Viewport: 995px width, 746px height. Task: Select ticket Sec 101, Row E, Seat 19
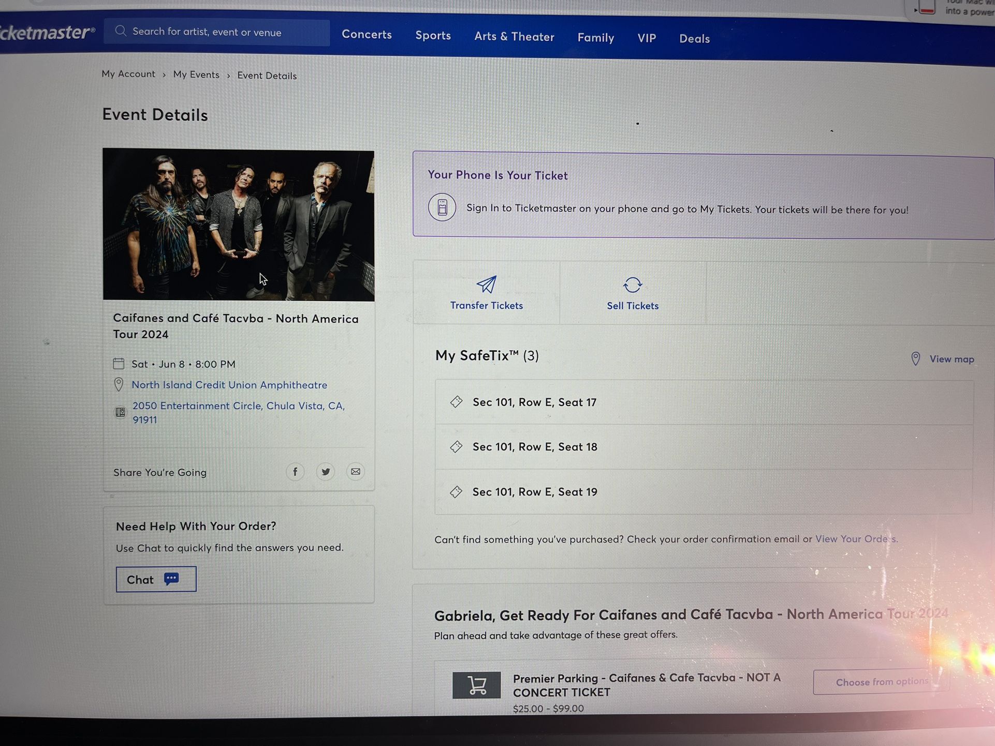tap(704, 492)
